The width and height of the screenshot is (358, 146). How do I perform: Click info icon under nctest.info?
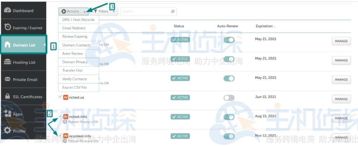tap(65, 122)
